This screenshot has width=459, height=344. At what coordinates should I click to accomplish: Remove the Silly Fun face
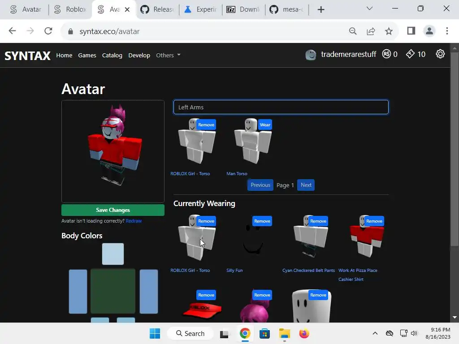[262, 221]
